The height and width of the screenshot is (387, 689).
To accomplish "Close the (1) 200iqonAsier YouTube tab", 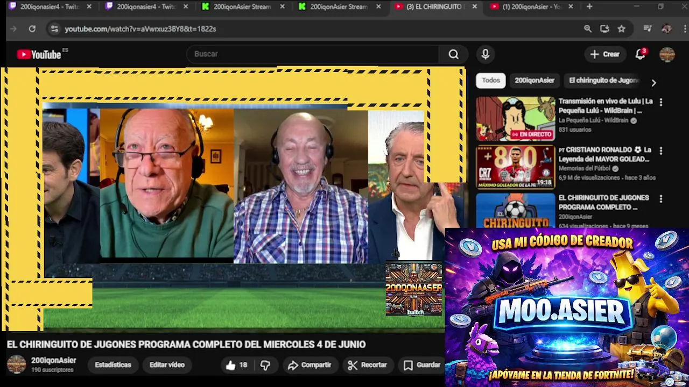I will (x=571, y=7).
